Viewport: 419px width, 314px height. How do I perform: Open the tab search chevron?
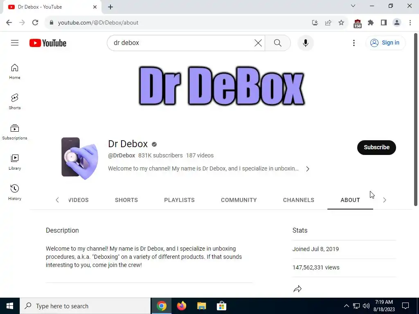click(x=353, y=6)
